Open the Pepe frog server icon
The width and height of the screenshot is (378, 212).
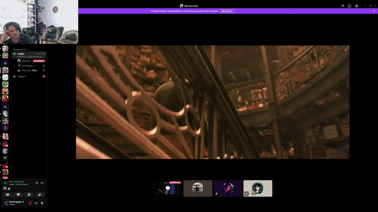[5, 85]
